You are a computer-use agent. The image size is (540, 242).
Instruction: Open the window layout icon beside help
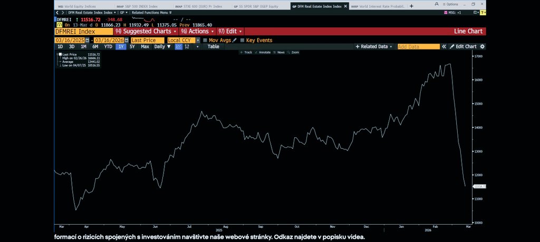[476, 13]
